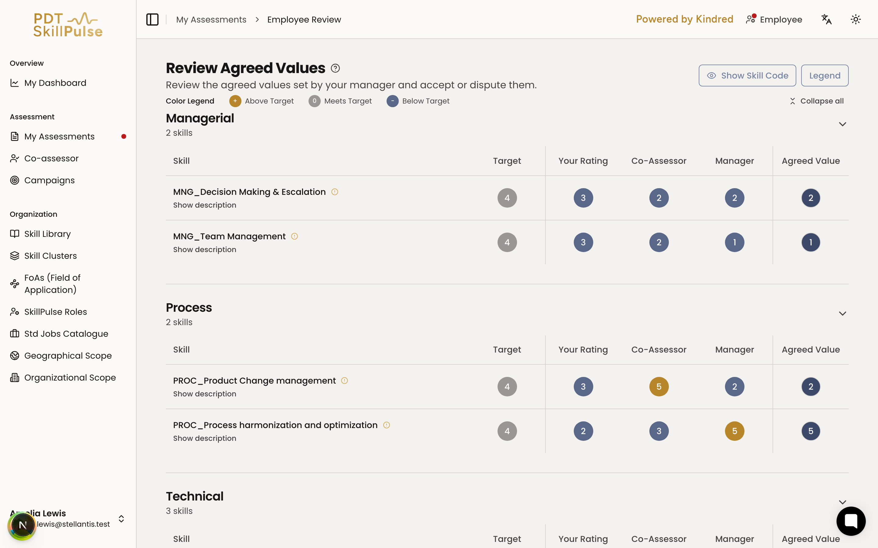878x548 pixels.
Task: Collapse the Process section chevron
Action: point(842,314)
